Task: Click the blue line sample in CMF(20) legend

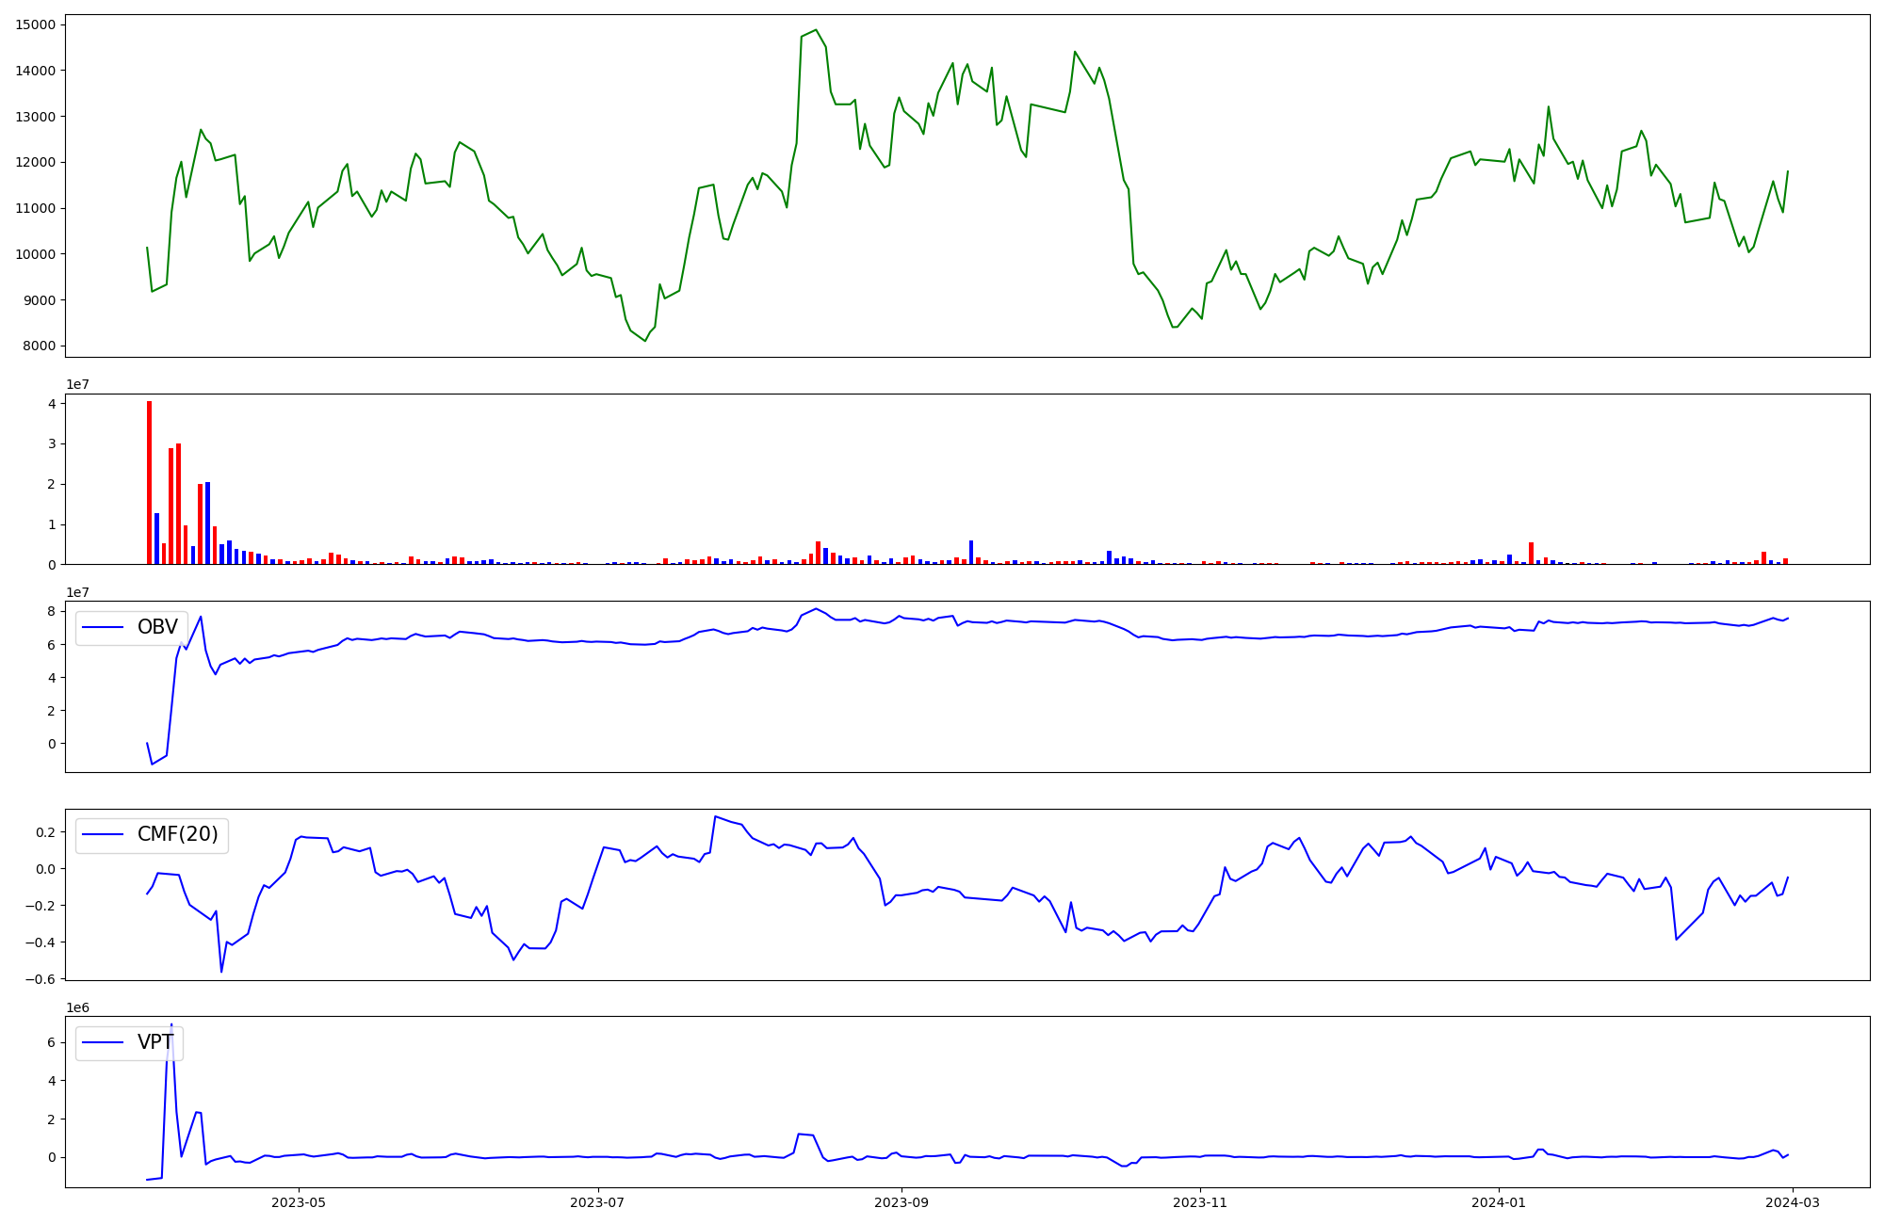Action: pyautogui.click(x=104, y=835)
